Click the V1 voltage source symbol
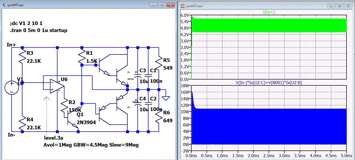355x160 pixels. tap(12, 87)
